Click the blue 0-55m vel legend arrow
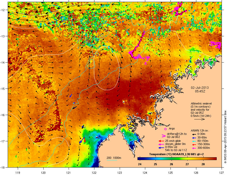Image resolution: width=227 pixels, height=175 pixels. (x=161, y=148)
